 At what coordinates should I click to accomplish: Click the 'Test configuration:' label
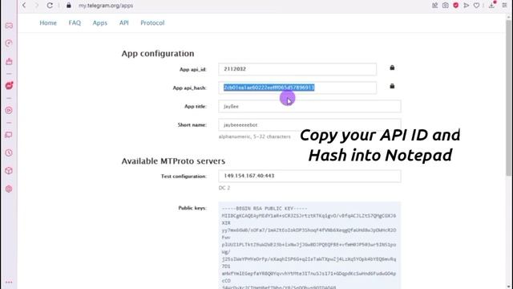(x=184, y=176)
